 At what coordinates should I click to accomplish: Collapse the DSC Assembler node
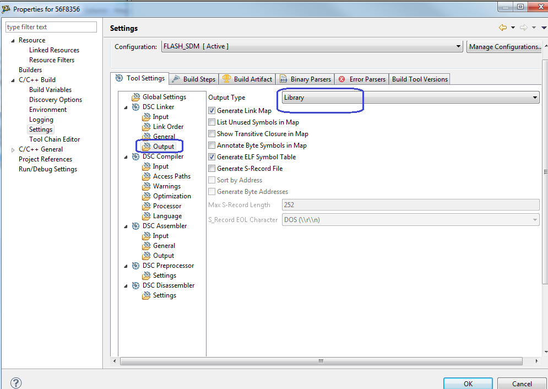point(126,226)
